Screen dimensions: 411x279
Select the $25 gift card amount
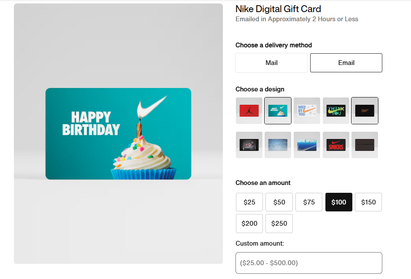[249, 202]
